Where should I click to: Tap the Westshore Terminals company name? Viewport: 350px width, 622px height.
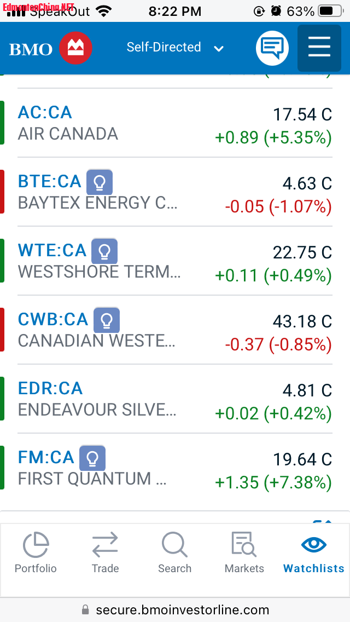(99, 272)
